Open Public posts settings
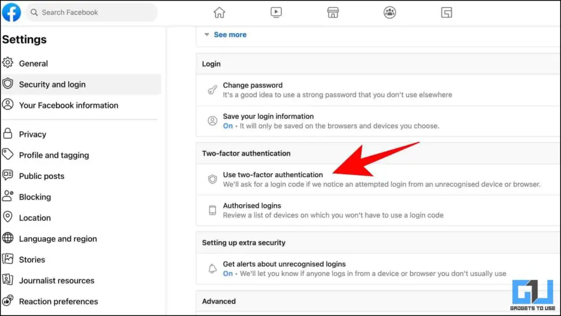561x316 pixels. coord(81,176)
